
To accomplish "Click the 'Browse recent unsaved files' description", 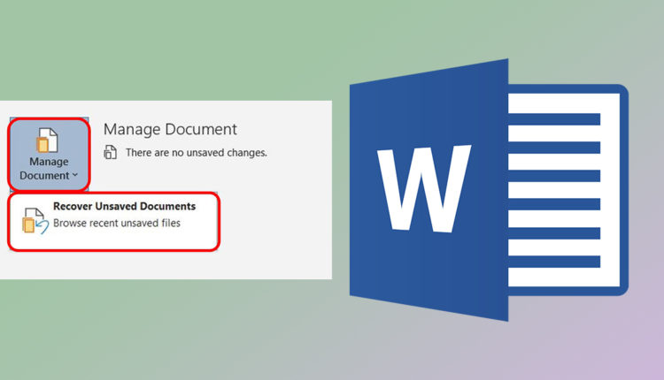I will coord(116,224).
